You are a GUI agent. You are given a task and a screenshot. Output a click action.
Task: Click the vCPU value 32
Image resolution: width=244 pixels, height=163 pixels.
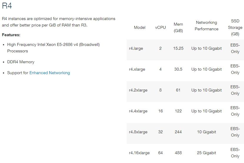tap(161, 132)
